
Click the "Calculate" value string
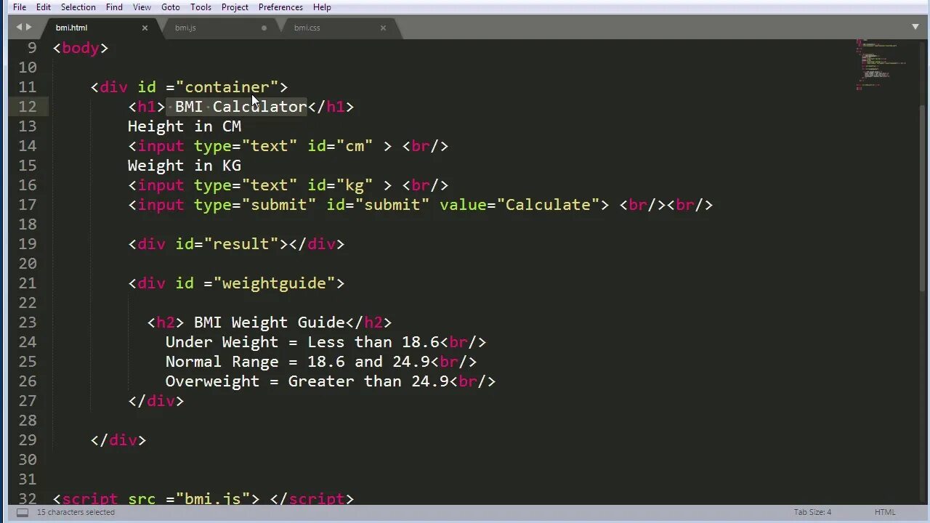pos(549,205)
